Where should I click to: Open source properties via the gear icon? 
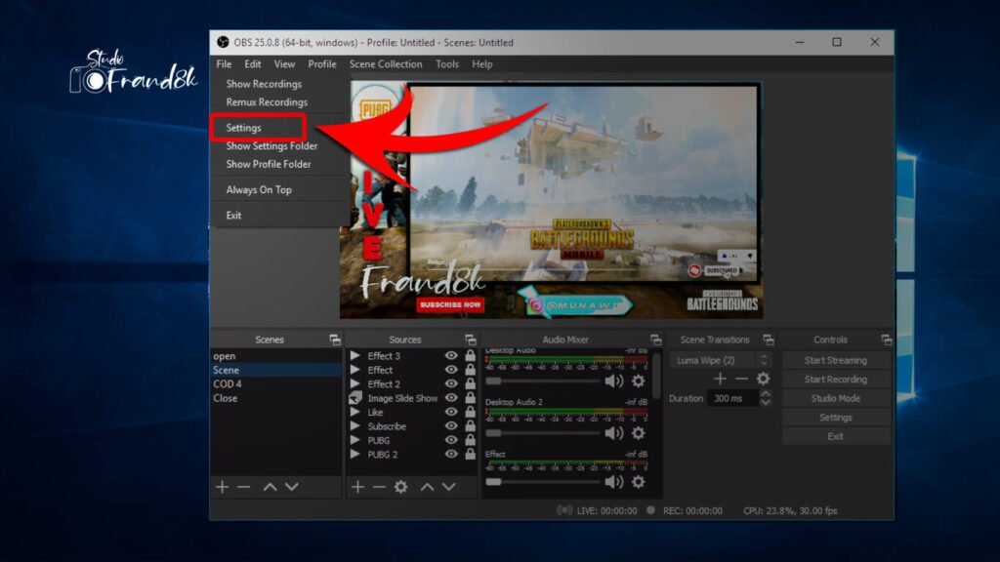tap(401, 487)
